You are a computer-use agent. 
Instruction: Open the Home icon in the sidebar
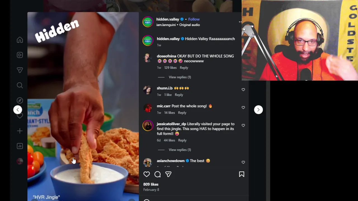[20, 40]
